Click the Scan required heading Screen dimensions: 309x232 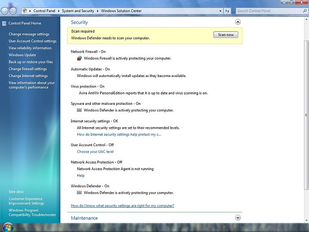tap(83, 31)
